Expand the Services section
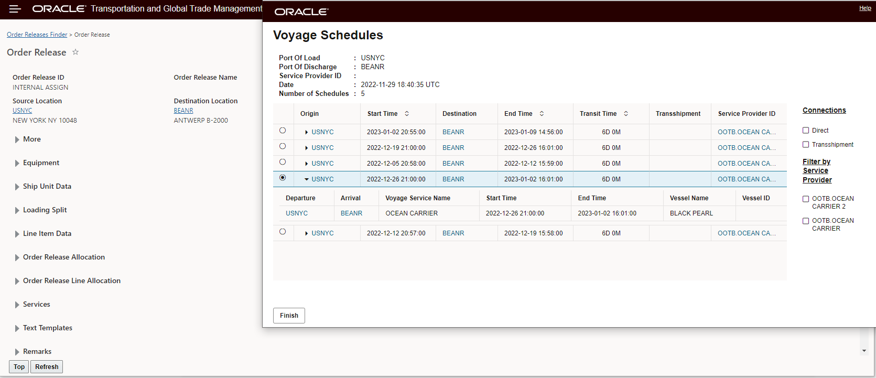876x378 pixels. click(17, 305)
